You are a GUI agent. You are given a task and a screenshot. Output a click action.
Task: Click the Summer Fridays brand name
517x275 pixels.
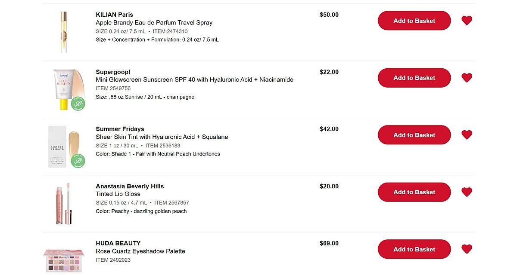coord(120,129)
